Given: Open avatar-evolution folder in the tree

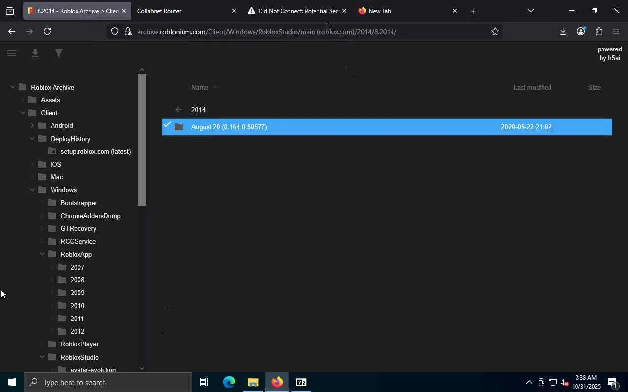Looking at the screenshot, I should click(93, 370).
